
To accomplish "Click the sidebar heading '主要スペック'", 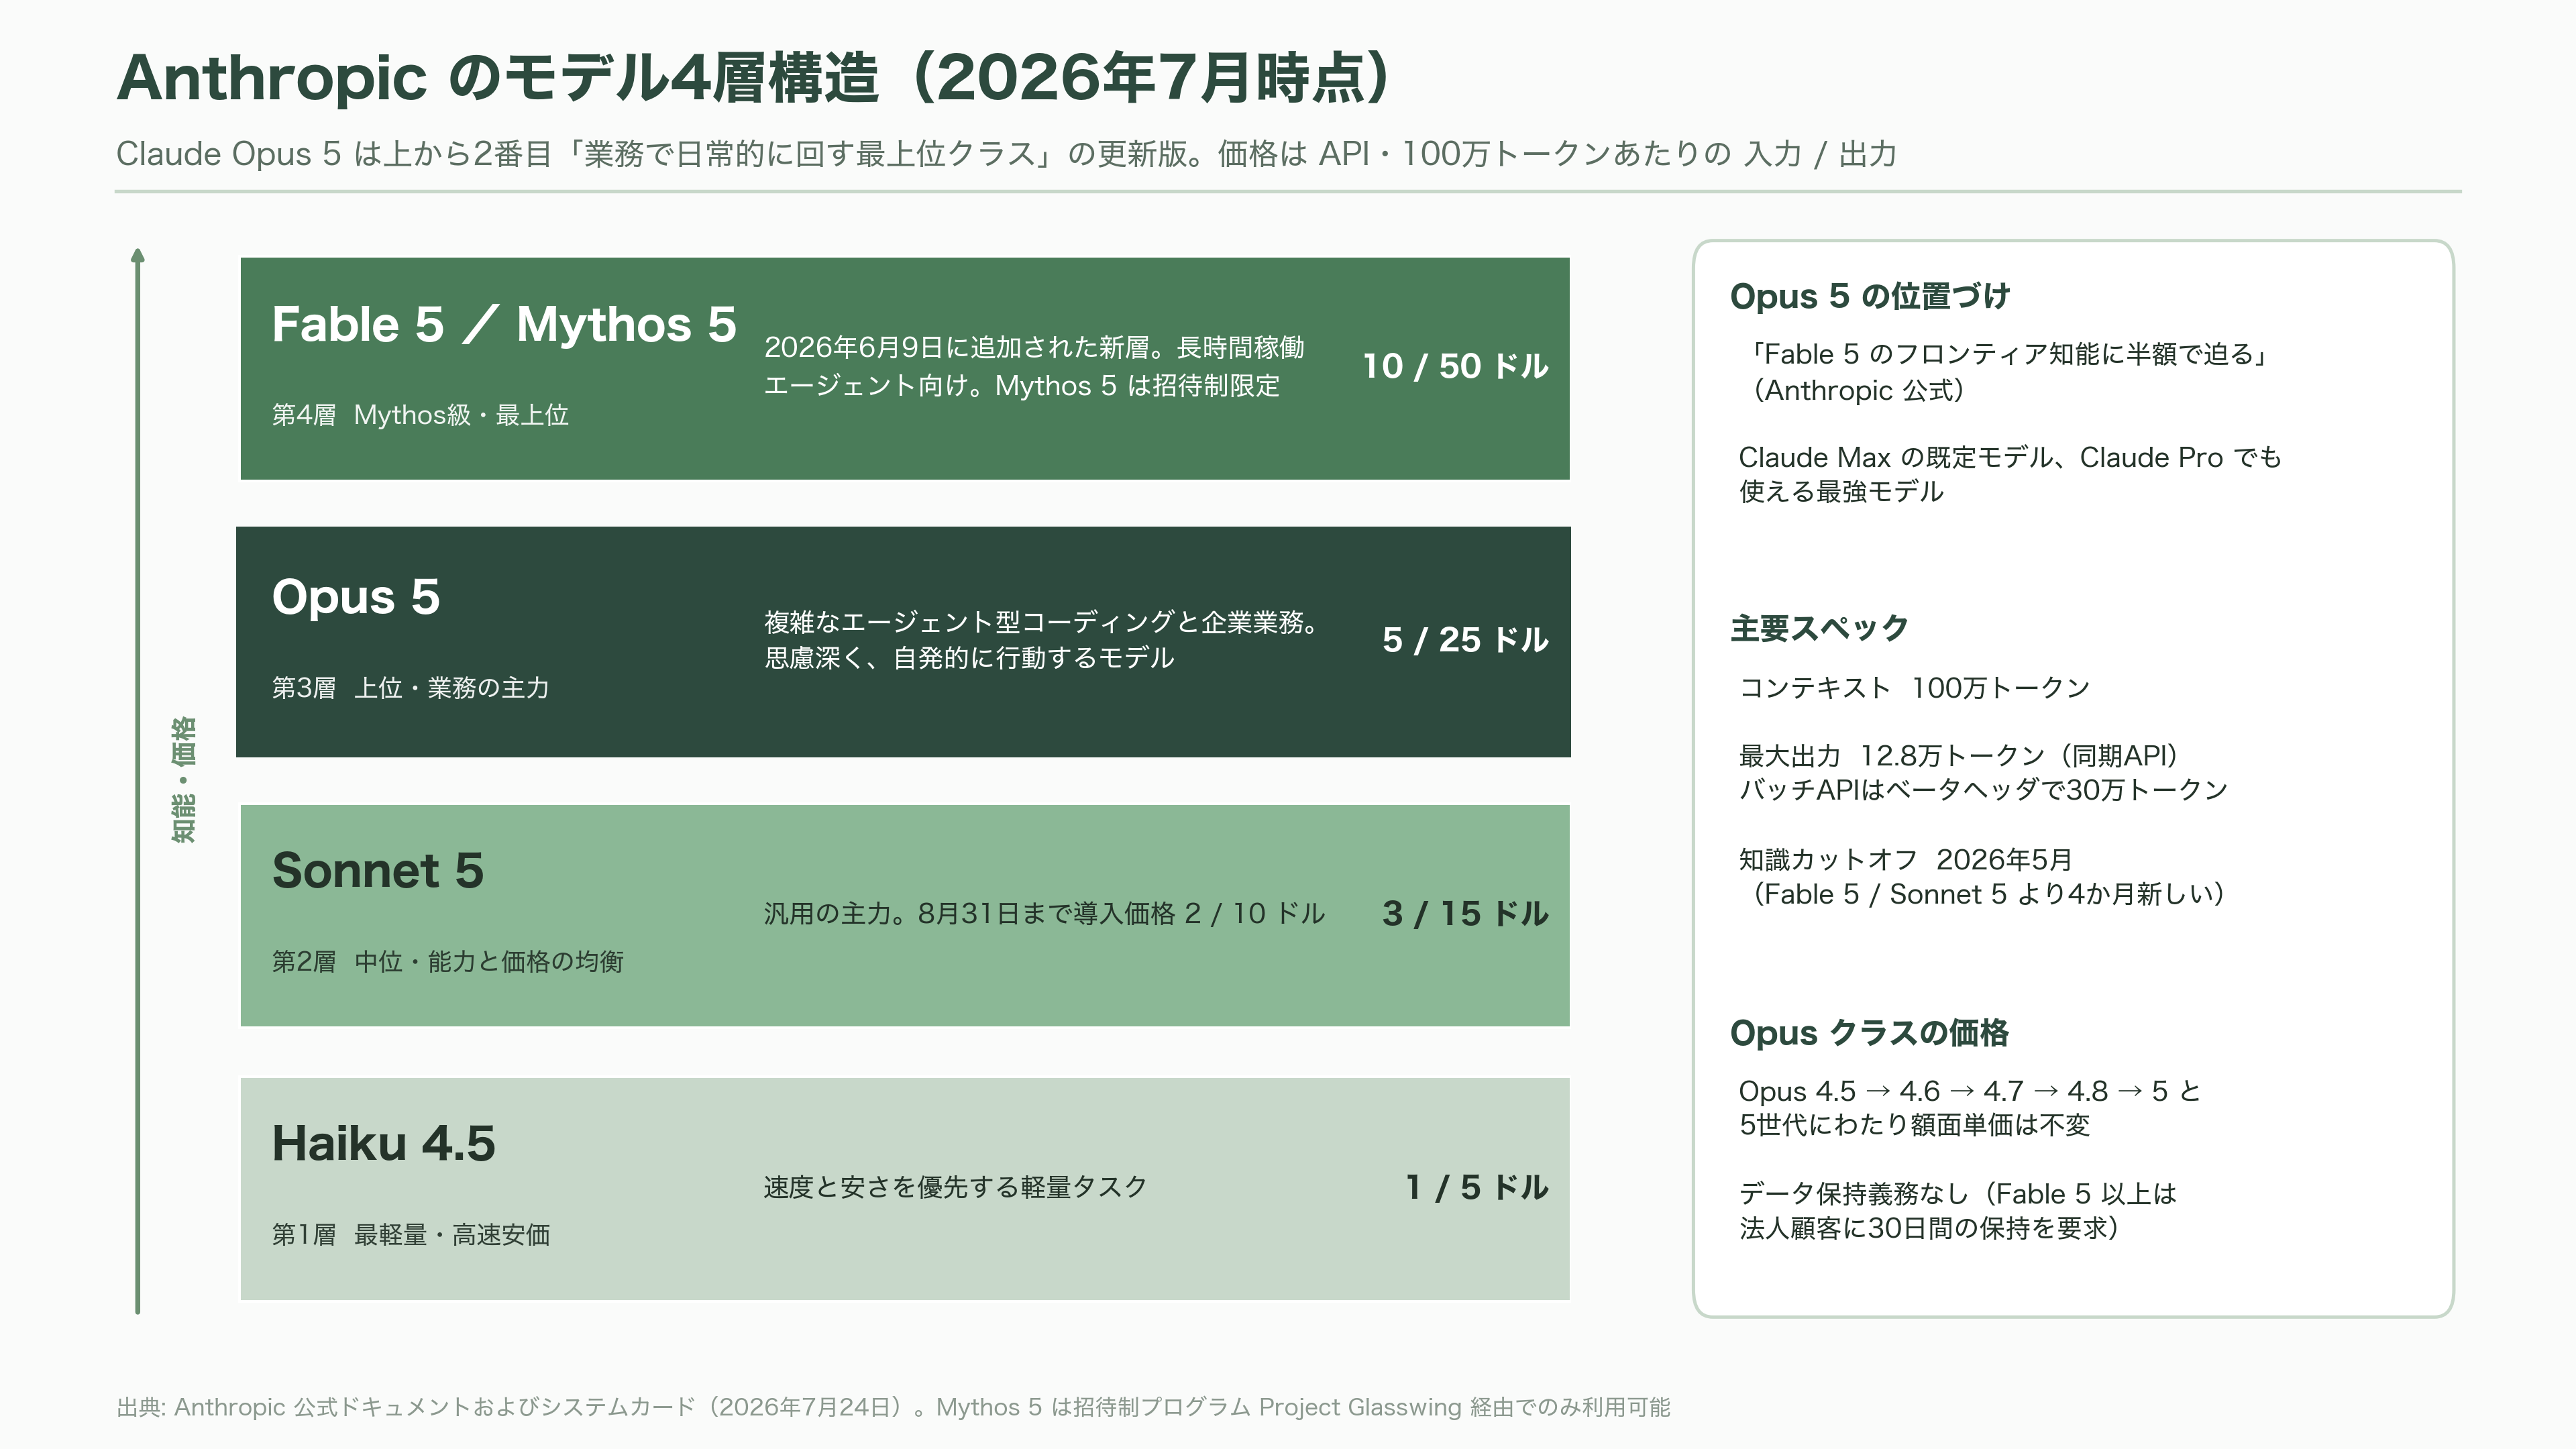I will [1819, 628].
